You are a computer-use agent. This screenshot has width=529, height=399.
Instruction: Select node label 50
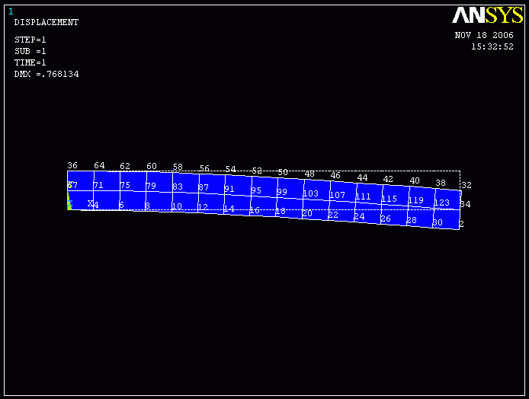tap(283, 172)
